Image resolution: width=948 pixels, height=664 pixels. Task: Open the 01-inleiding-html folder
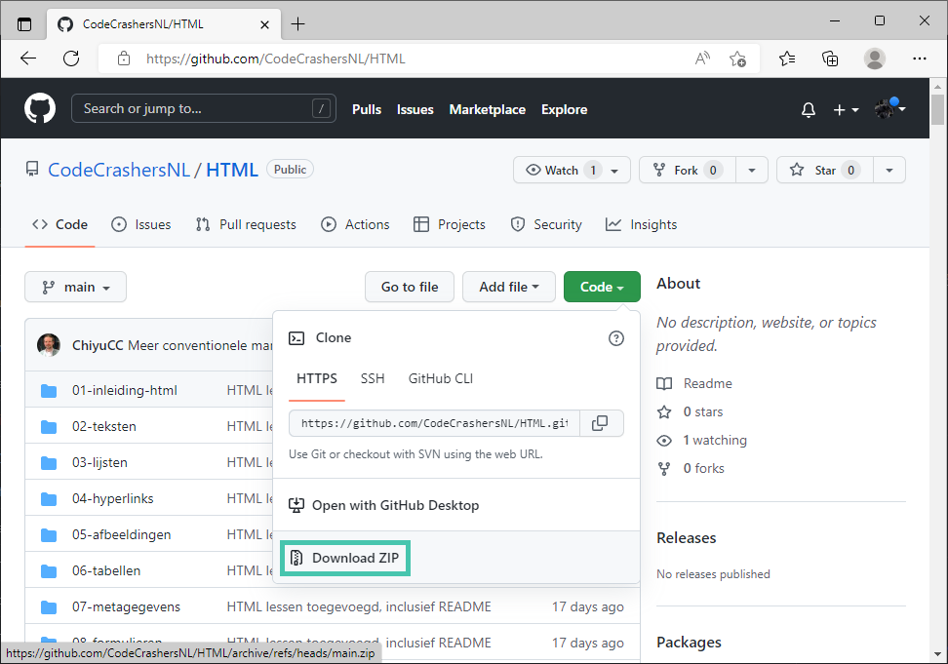[125, 390]
